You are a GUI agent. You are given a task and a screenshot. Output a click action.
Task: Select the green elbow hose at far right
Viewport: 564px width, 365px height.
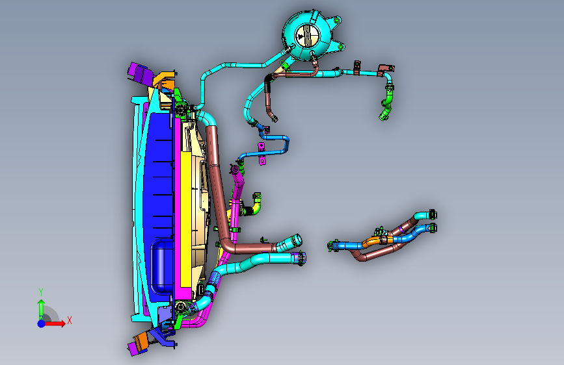(387, 103)
